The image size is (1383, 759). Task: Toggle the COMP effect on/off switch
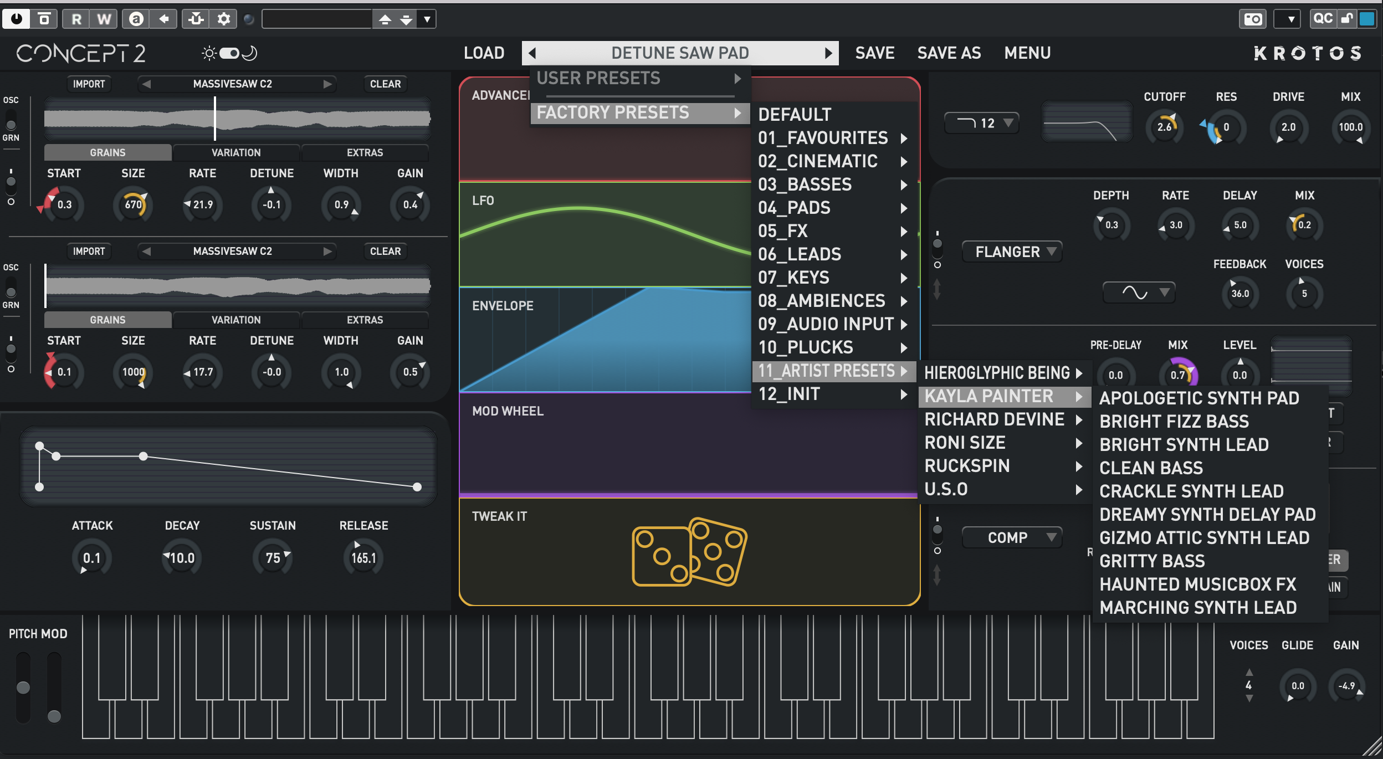tap(937, 534)
